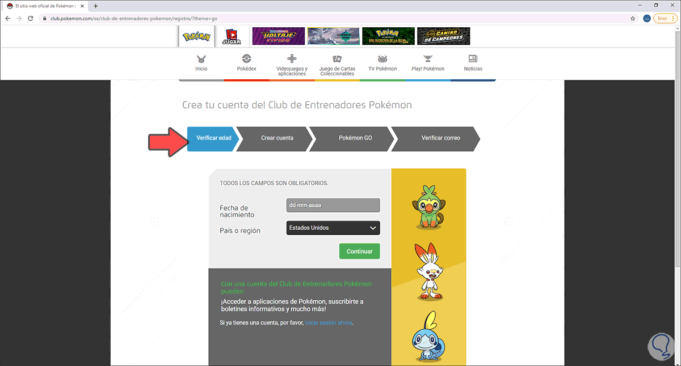Open the Jugar banner icon
The height and width of the screenshot is (366, 681).
(x=231, y=36)
